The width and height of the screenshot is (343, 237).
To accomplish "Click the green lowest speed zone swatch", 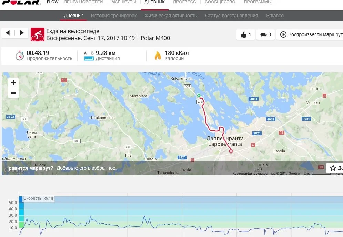I will click(21, 225).
